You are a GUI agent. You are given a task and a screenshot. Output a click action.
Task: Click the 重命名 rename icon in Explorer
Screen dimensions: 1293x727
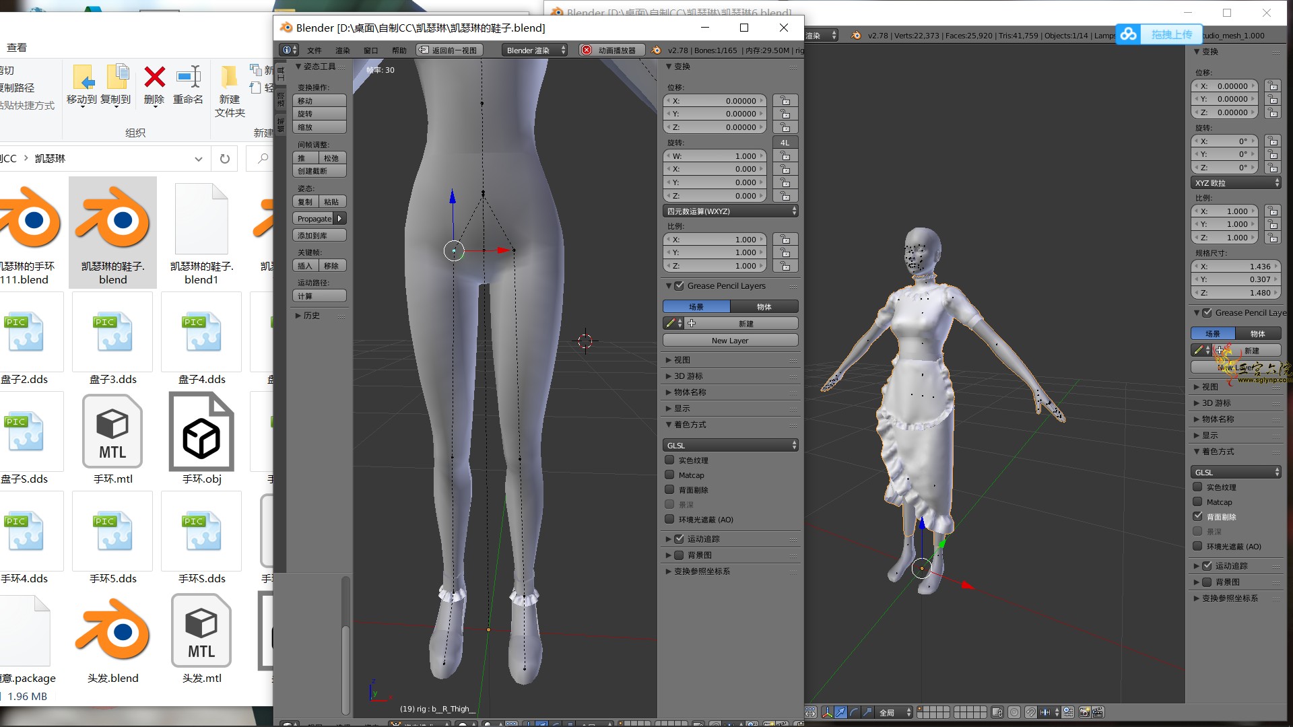pos(189,77)
